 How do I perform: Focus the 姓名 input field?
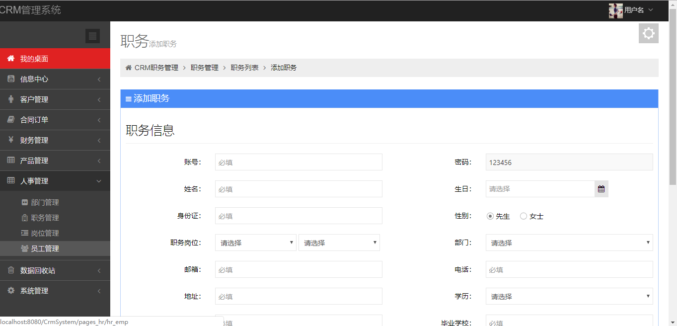[x=299, y=189]
